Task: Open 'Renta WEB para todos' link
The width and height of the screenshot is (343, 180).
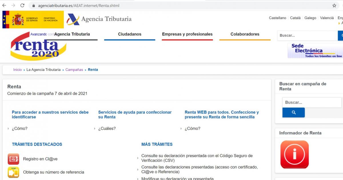Action: pos(222,115)
